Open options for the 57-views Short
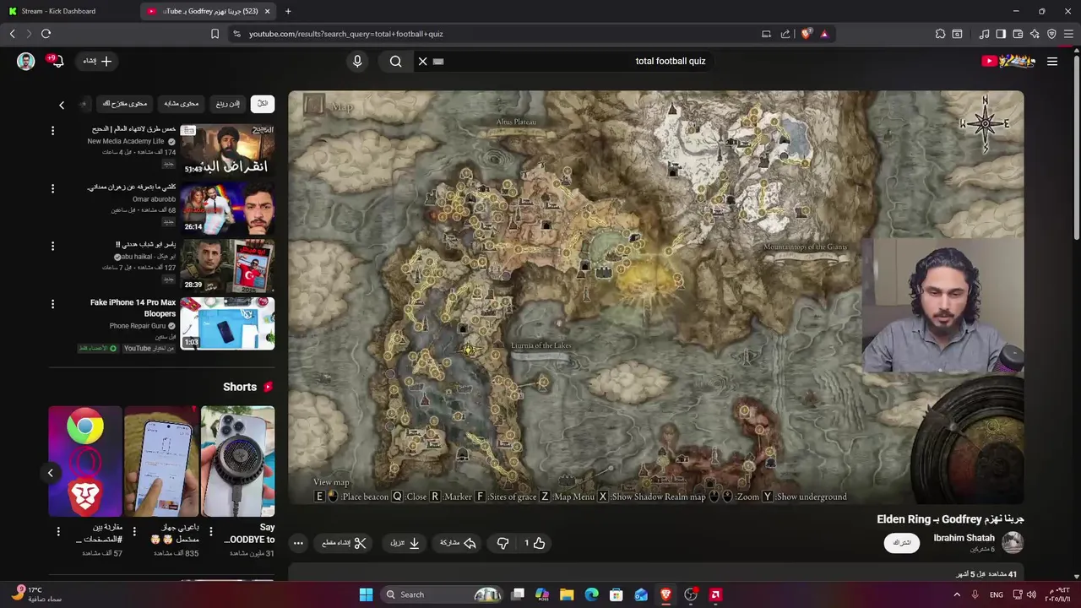Screen dimensions: 1081x608 pos(58,531)
